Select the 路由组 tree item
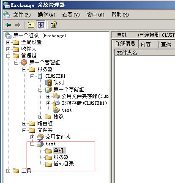 45,123
